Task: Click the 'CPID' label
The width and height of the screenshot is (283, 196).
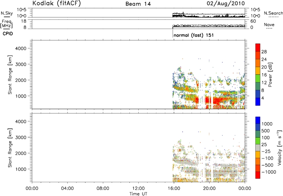Action: (8, 34)
